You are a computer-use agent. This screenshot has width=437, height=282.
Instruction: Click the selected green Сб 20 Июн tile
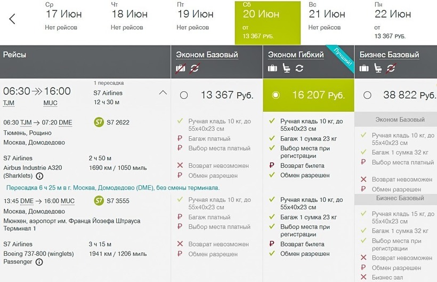click(x=268, y=22)
